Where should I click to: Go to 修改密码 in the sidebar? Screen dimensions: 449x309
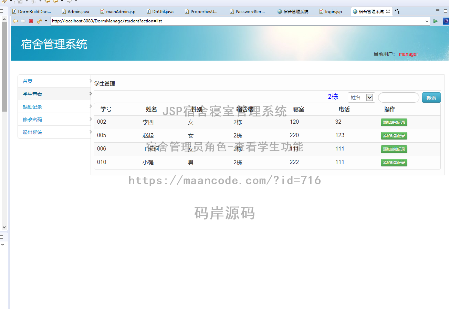pyautogui.click(x=32, y=120)
